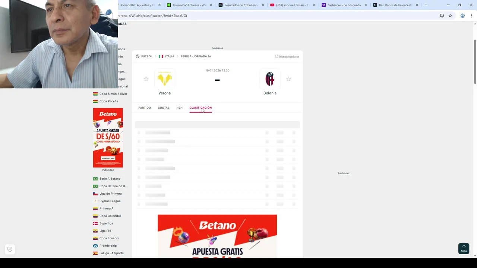Open the Bolonia team name link
The width and height of the screenshot is (477, 268).
tap(270, 93)
